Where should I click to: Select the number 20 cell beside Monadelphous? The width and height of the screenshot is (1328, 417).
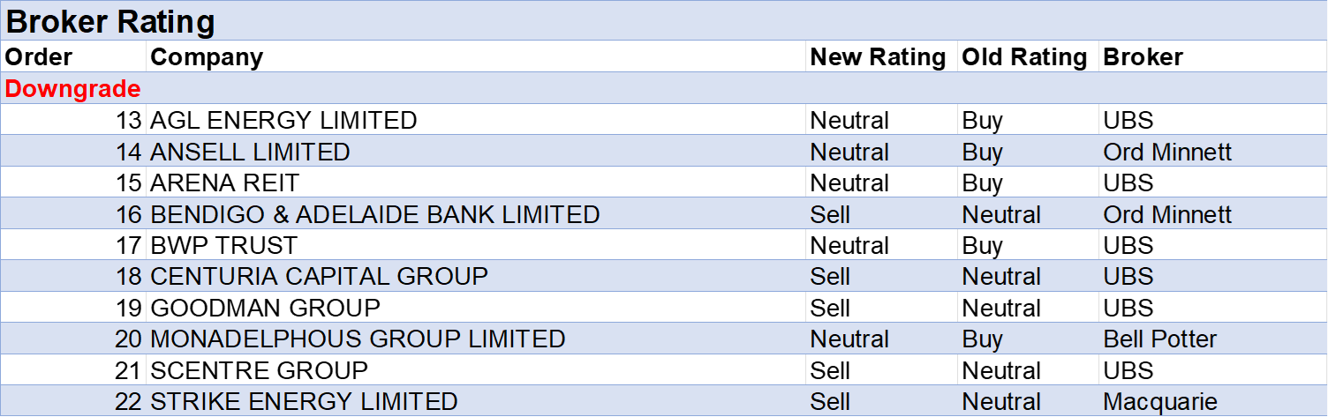pos(128,339)
